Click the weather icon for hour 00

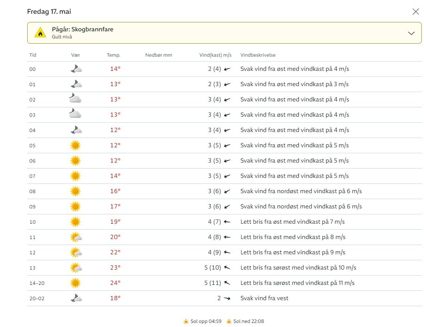(x=76, y=69)
